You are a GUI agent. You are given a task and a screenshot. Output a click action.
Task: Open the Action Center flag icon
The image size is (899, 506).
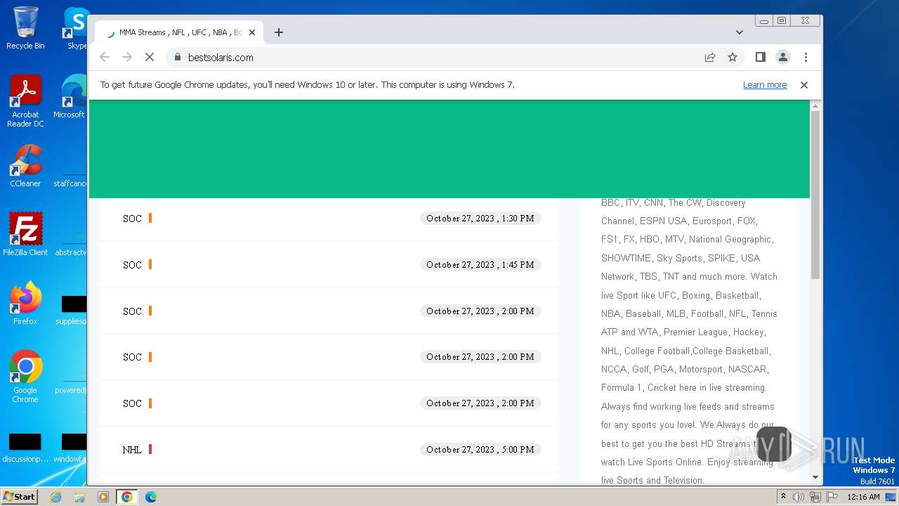tap(832, 497)
